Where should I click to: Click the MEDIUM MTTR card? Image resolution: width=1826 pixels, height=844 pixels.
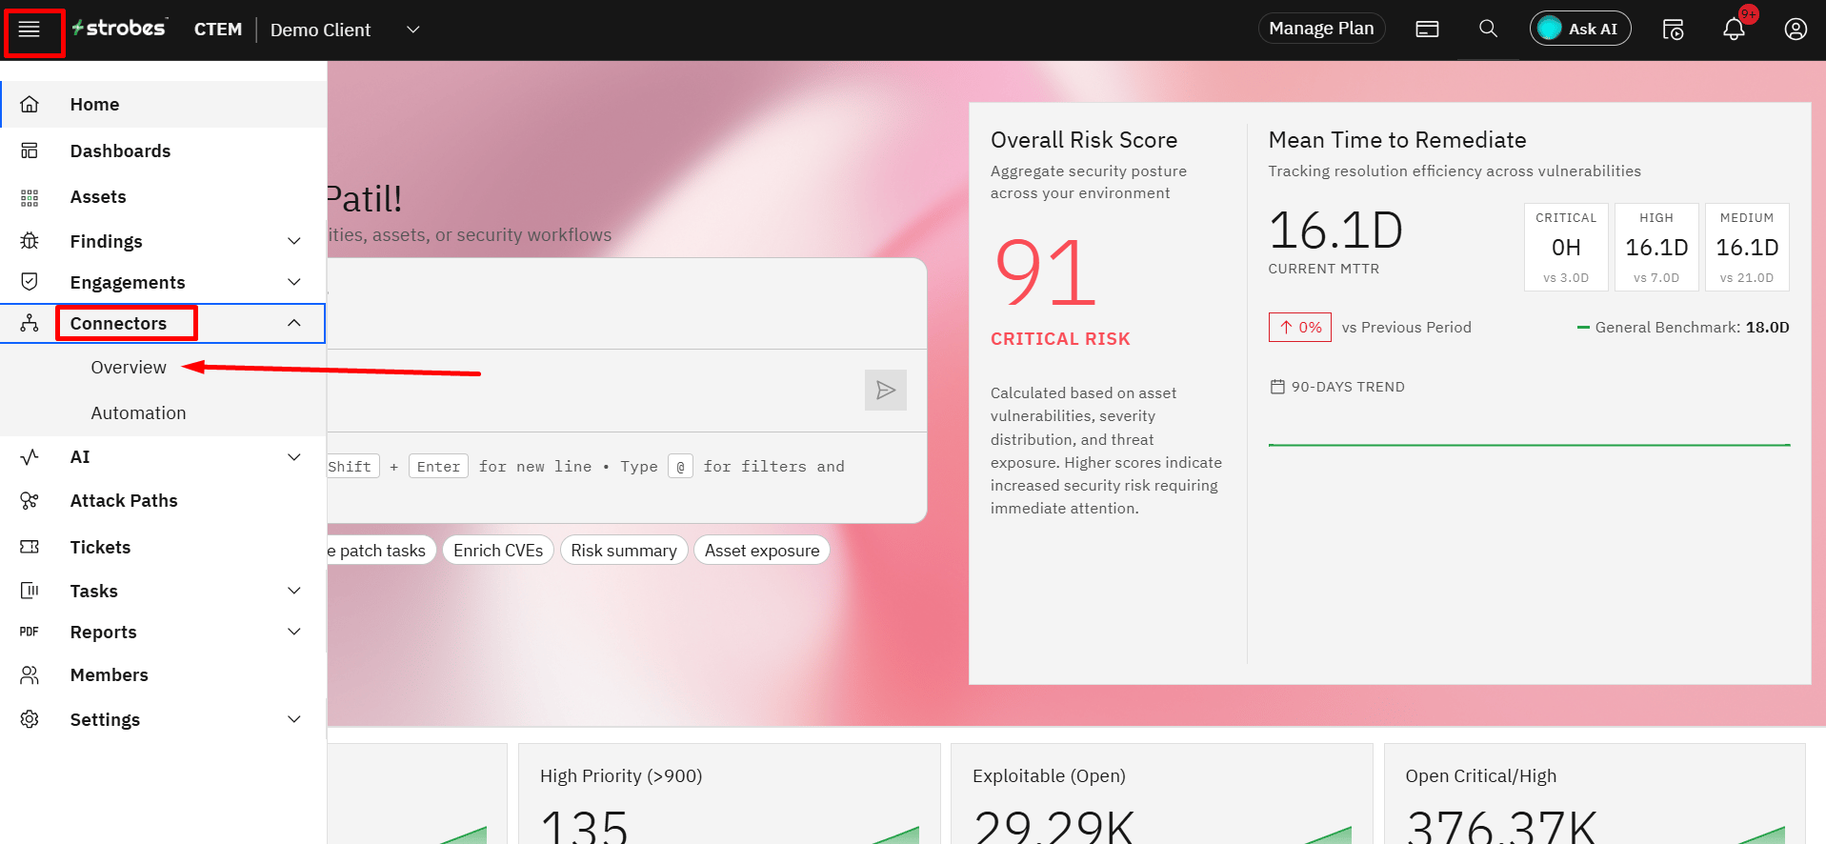1747,247
